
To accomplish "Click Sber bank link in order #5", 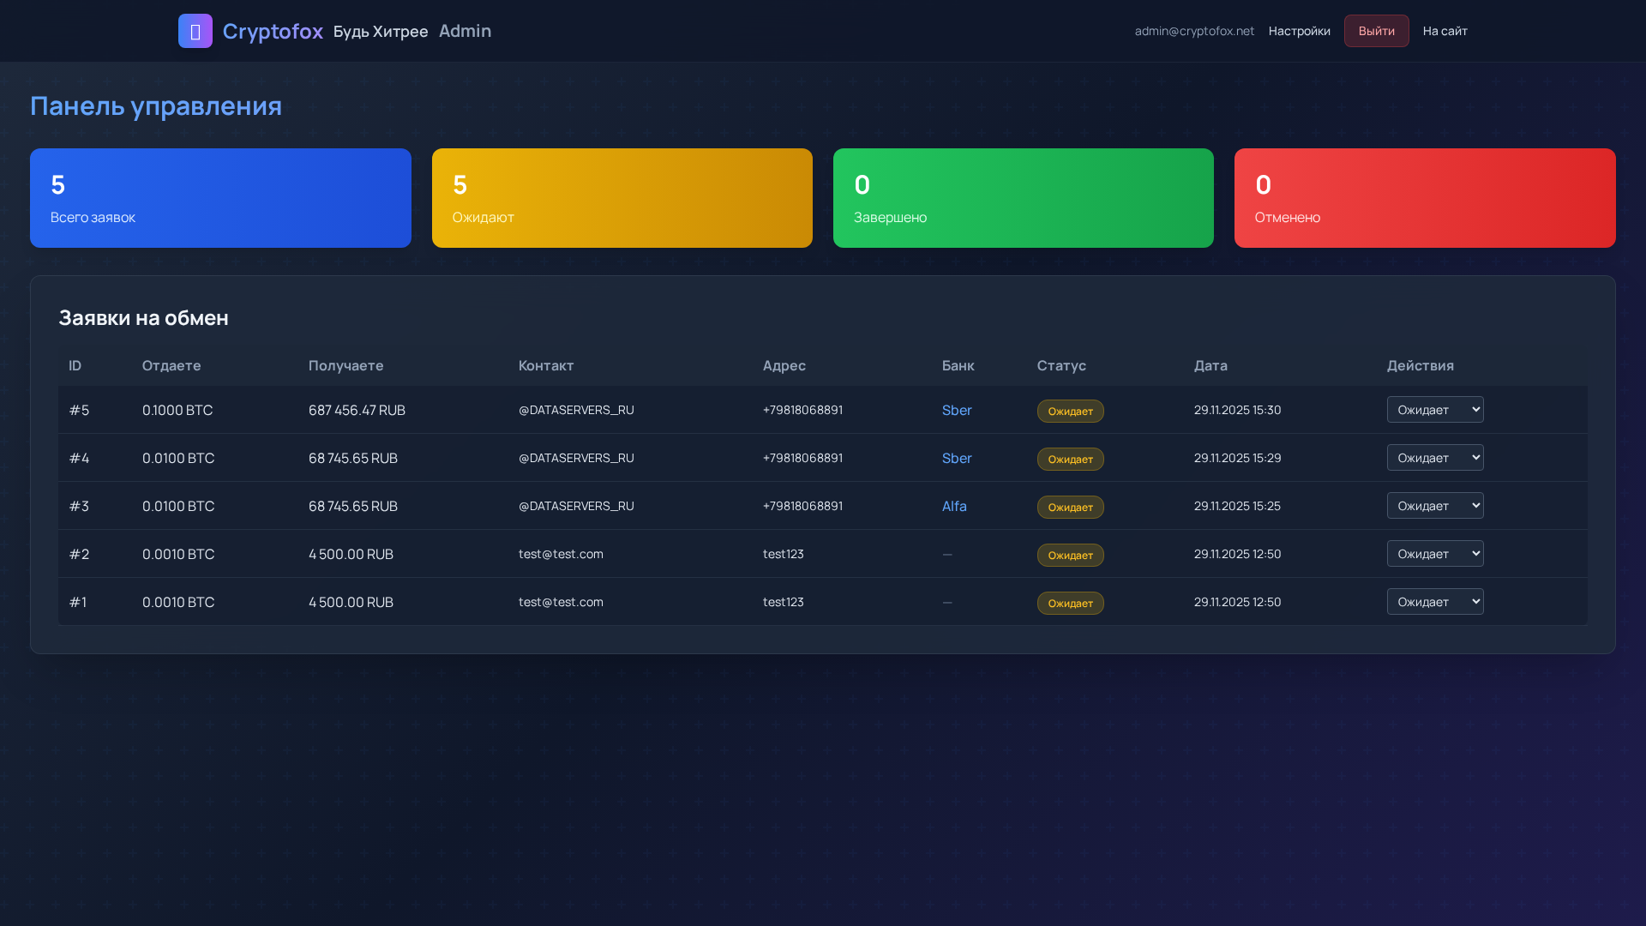I will [x=956, y=410].
